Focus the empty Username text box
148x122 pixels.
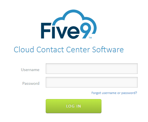[92, 69]
